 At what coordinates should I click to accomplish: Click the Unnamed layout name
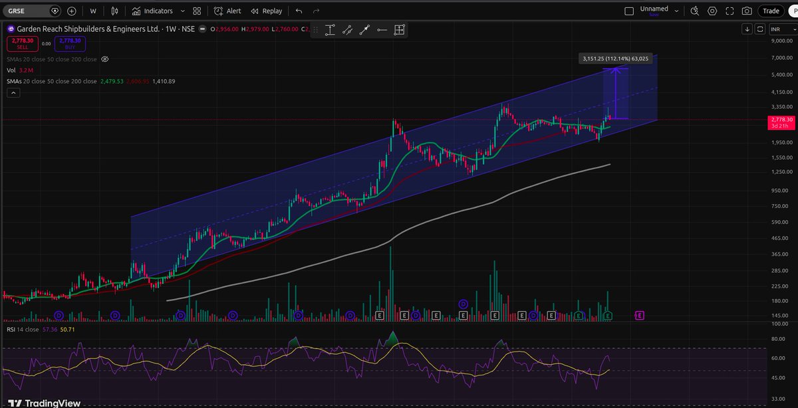tap(654, 10)
